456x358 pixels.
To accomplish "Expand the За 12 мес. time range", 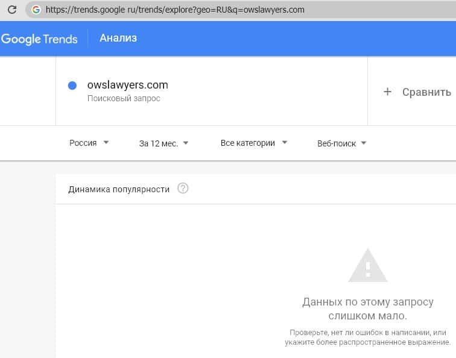I will pyautogui.click(x=164, y=143).
